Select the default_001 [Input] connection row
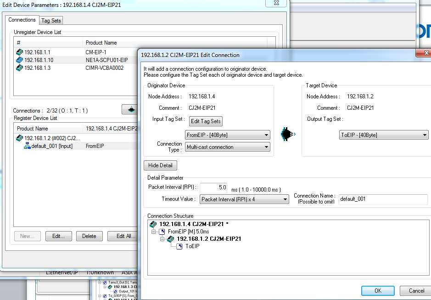Viewport: 431px width, 300px height. [x=76, y=146]
